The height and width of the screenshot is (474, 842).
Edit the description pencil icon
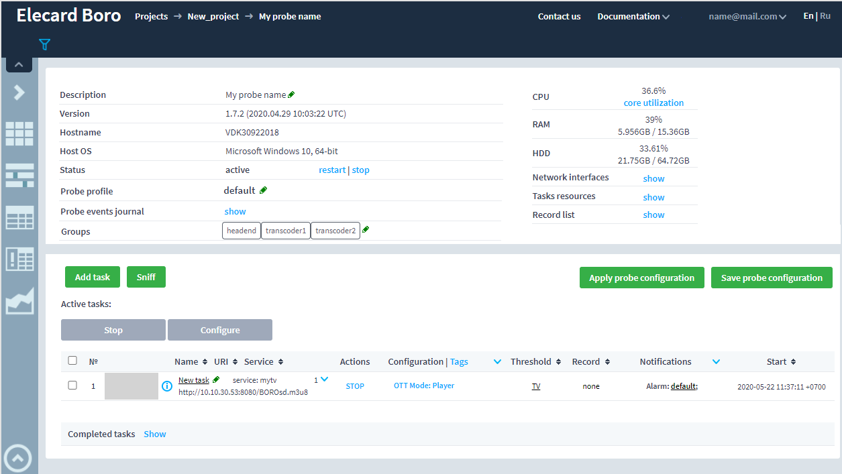tap(291, 95)
